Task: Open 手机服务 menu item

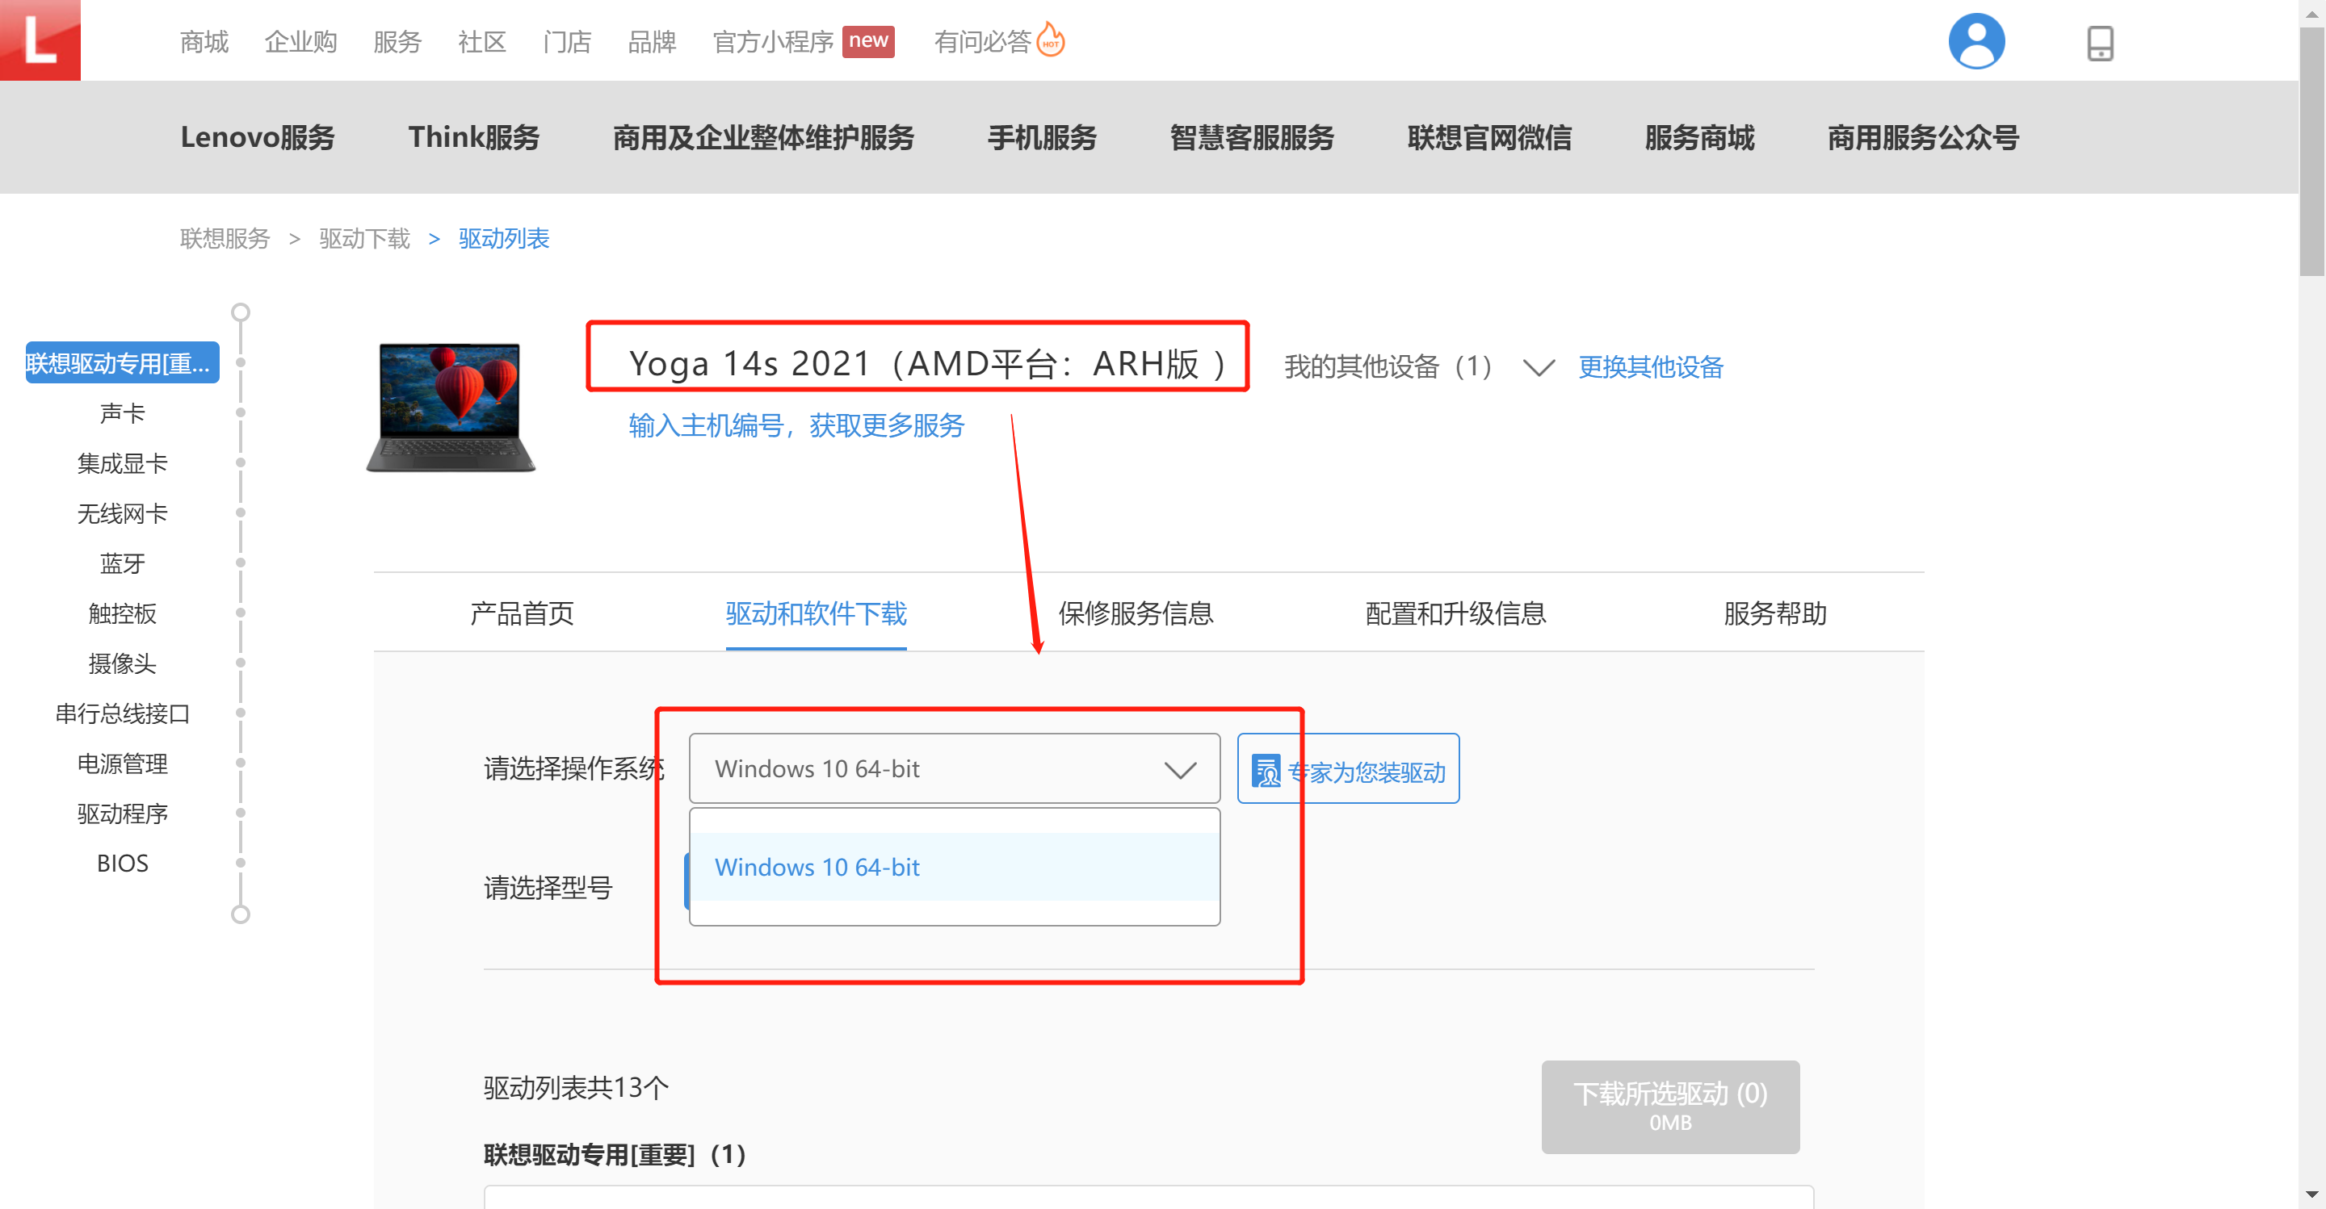Action: 1042,137
